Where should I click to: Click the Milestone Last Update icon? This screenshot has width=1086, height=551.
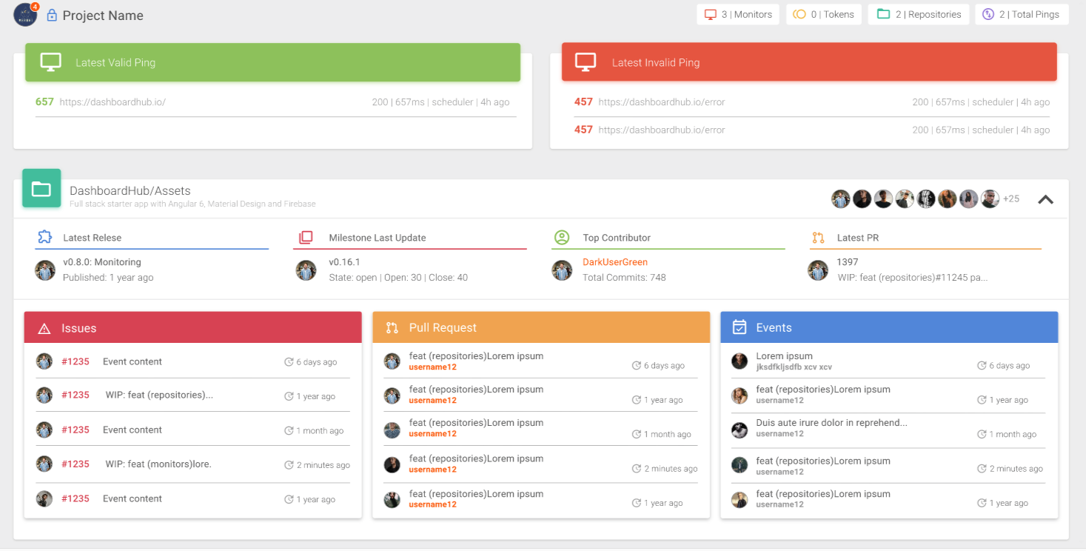point(306,238)
